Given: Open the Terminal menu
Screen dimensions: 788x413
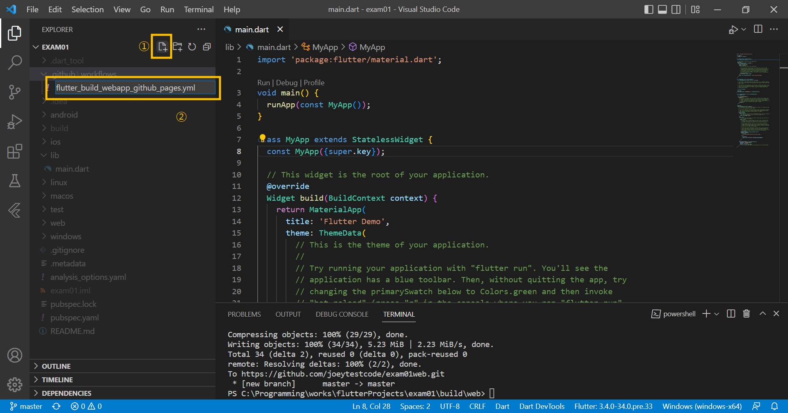Looking at the screenshot, I should pyautogui.click(x=199, y=9).
